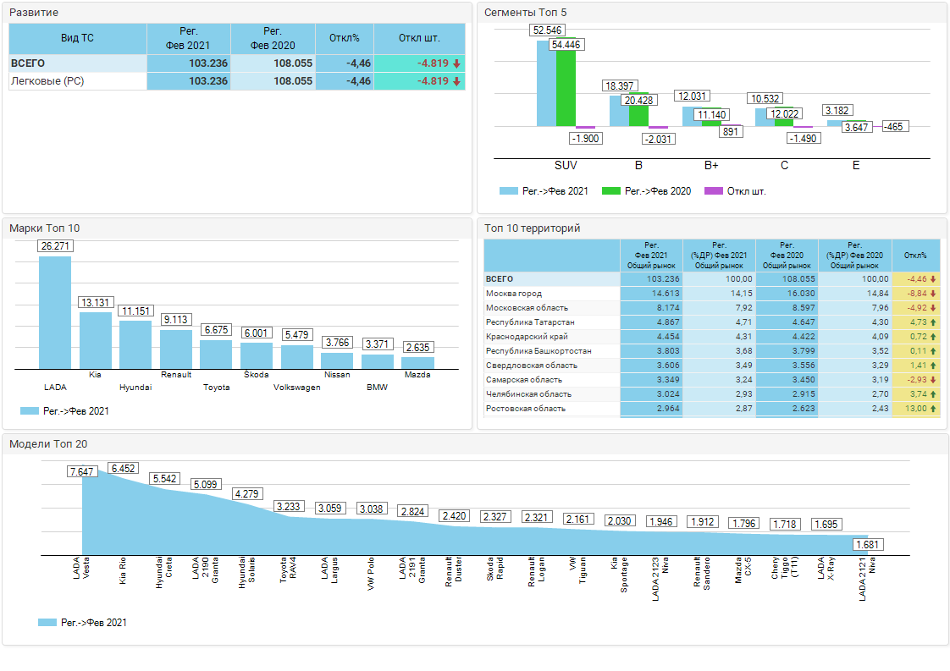Click green up arrow in Челябинская область row
Screen dimensions: 950x671
pyautogui.click(x=933, y=394)
